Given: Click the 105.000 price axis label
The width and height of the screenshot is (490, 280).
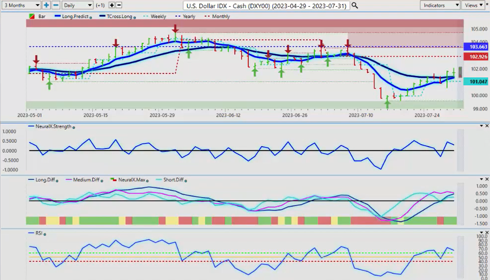Looking at the screenshot, I should coord(478,29).
